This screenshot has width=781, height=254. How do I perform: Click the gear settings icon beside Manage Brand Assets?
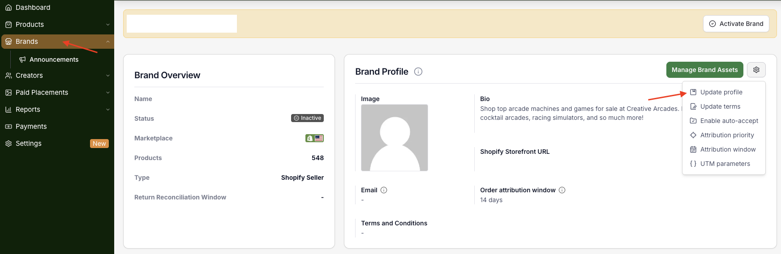click(x=756, y=70)
